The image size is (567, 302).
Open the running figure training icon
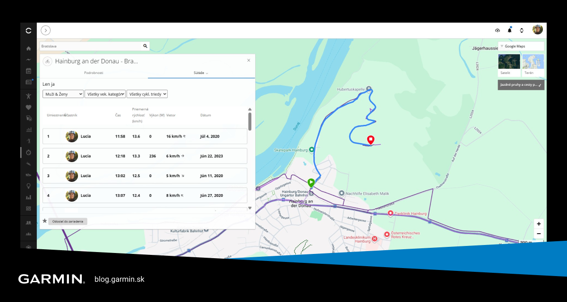pos(28,141)
